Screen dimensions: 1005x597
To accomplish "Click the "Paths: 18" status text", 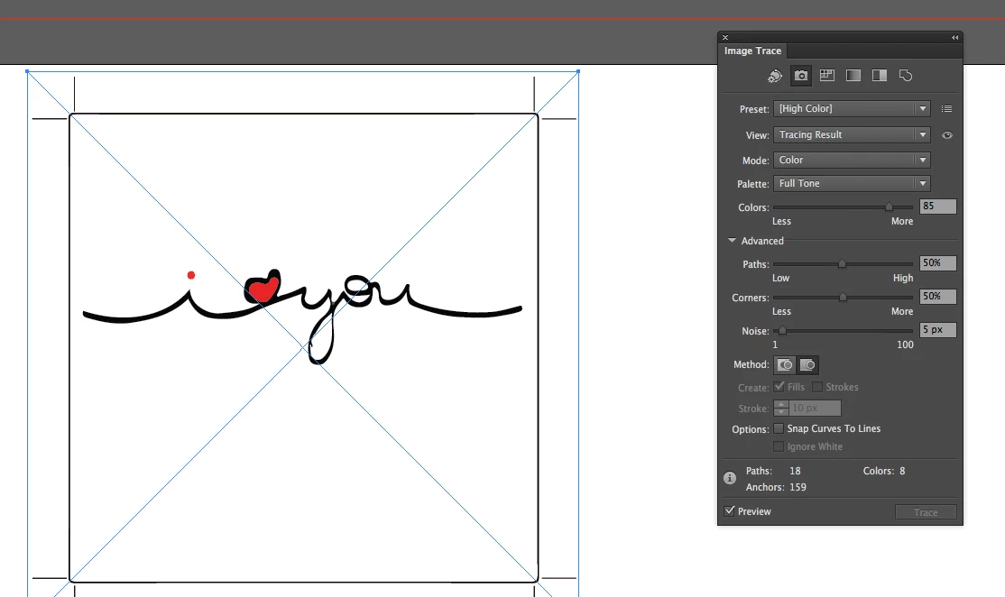I will [773, 471].
